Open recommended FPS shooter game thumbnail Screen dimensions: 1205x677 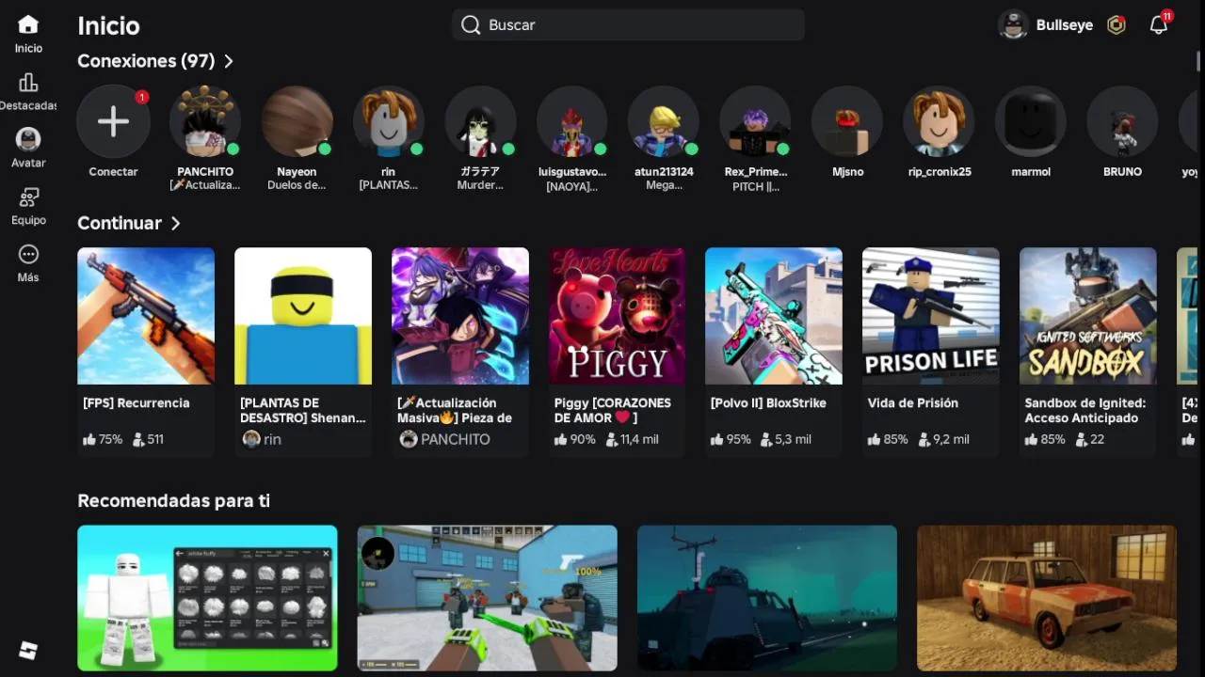point(488,598)
